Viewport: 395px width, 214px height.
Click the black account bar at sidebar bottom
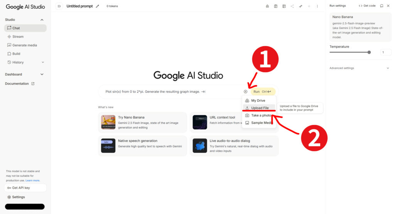25,206
